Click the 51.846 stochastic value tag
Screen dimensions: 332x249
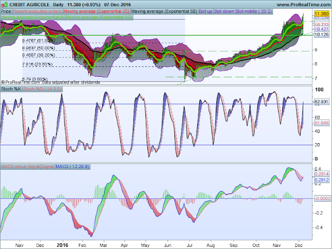tap(321, 123)
